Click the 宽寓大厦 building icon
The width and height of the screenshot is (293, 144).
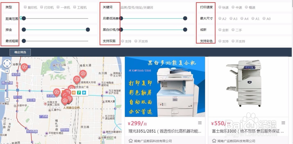coord(103,101)
